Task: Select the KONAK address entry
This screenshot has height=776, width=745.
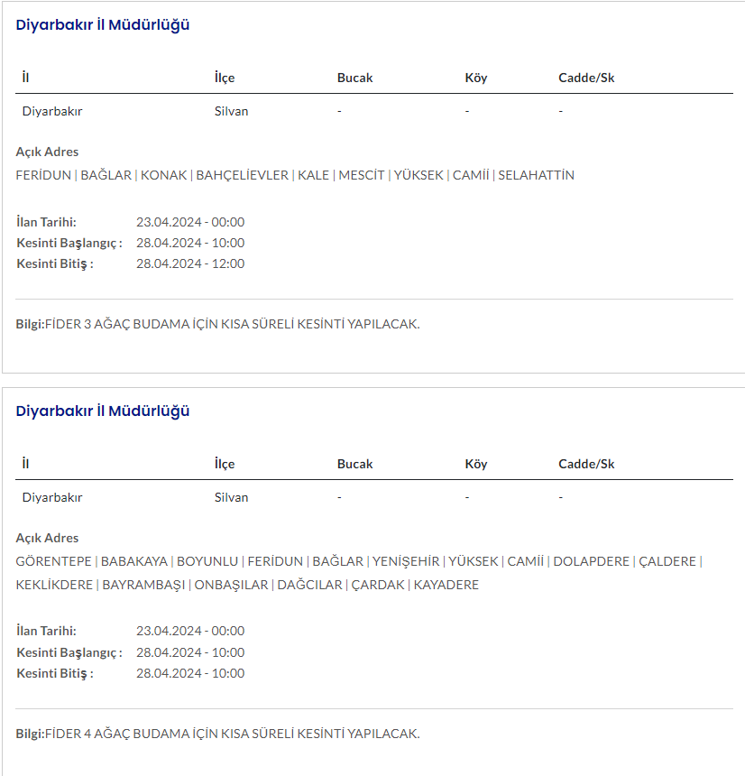Action: pos(163,175)
